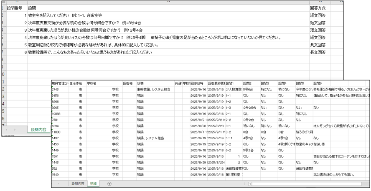The width and height of the screenshot is (371, 191).
Task: Open 設問内容 tab in the front workbook
Action: 78,183
